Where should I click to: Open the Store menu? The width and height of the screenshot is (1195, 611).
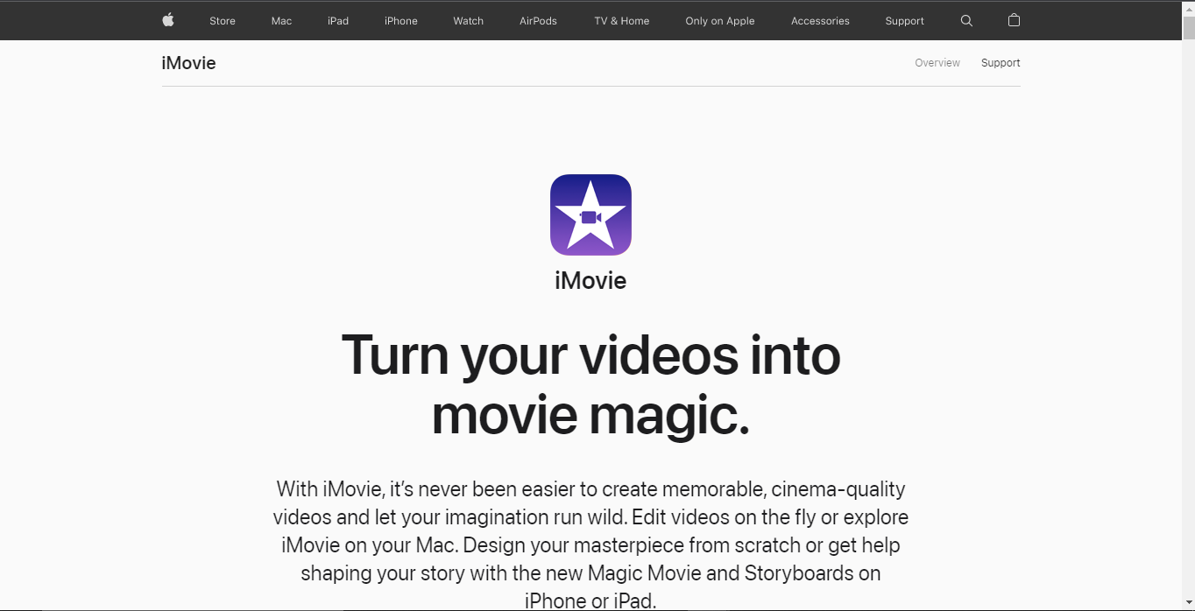pyautogui.click(x=223, y=21)
